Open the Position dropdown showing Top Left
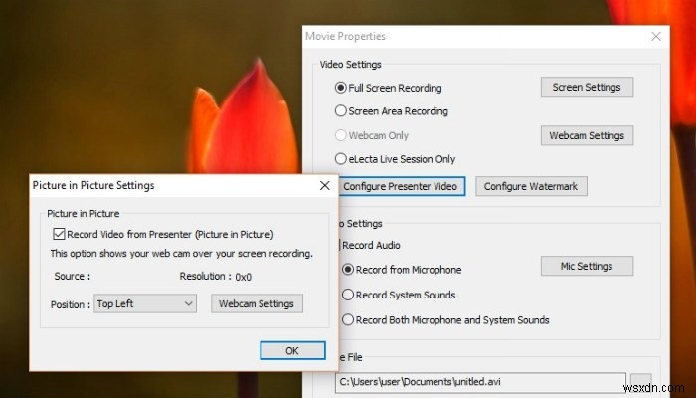 pyautogui.click(x=145, y=303)
